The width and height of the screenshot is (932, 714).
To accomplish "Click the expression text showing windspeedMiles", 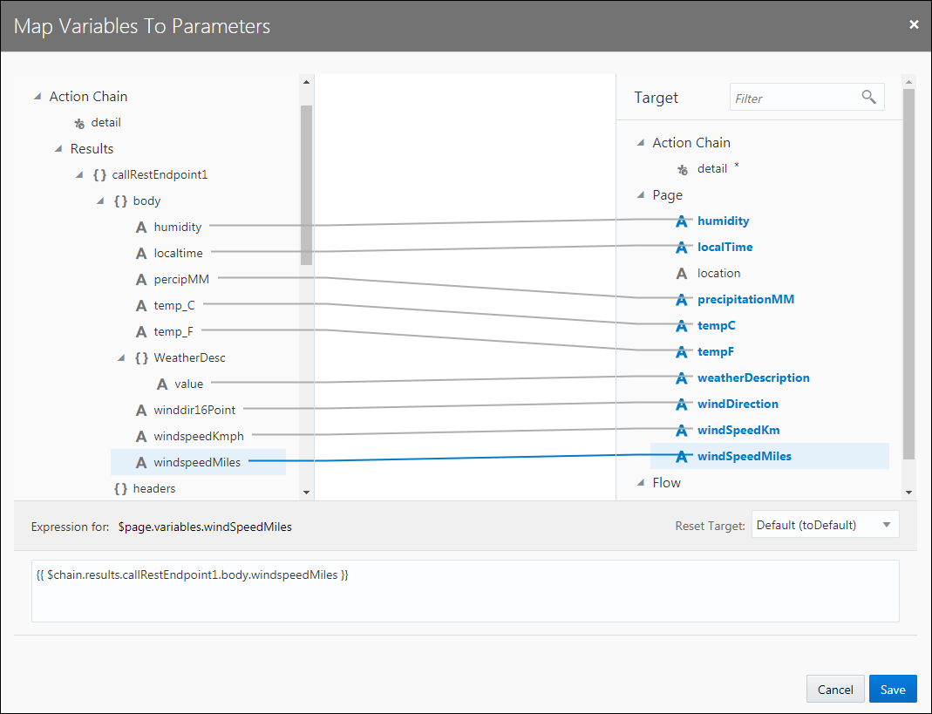I will pyautogui.click(x=190, y=575).
